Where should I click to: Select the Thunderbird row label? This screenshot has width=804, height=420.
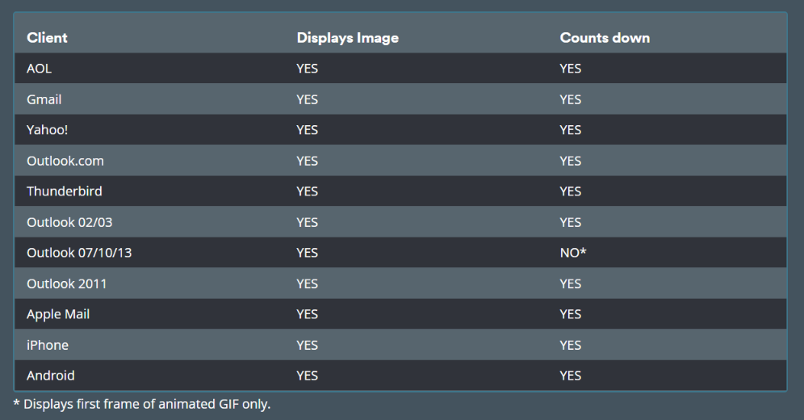[x=64, y=191]
